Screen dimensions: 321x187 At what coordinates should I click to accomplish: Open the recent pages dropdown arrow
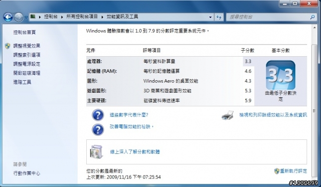(x=26, y=17)
